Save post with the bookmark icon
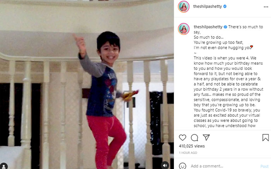The height and width of the screenshot is (169, 271). click(266, 138)
